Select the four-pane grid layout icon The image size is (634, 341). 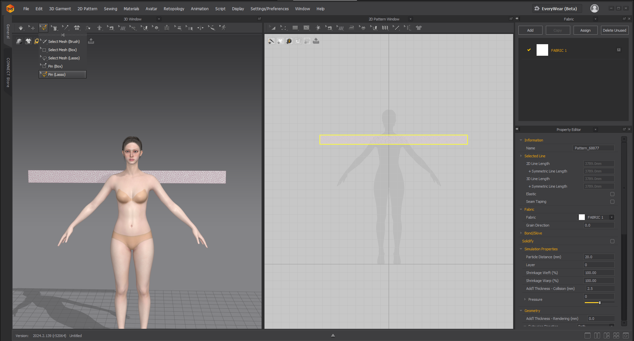(x=616, y=335)
